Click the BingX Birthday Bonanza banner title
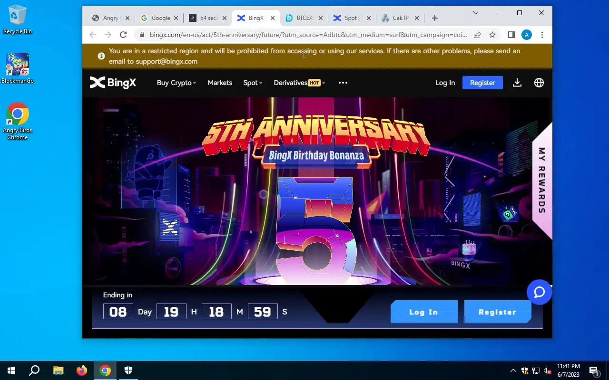 [x=316, y=155]
